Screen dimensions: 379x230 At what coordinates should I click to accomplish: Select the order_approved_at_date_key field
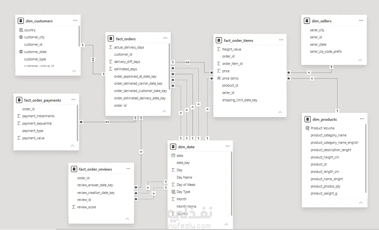pos(135,76)
